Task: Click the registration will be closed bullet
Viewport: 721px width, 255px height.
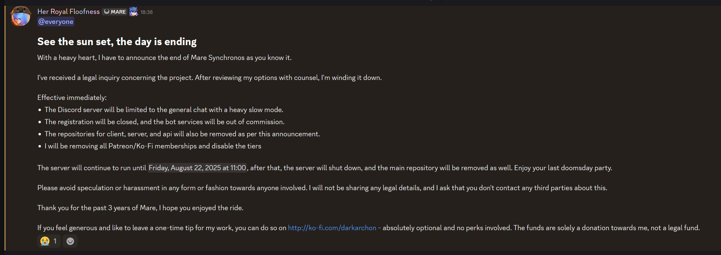Action: tap(165, 122)
